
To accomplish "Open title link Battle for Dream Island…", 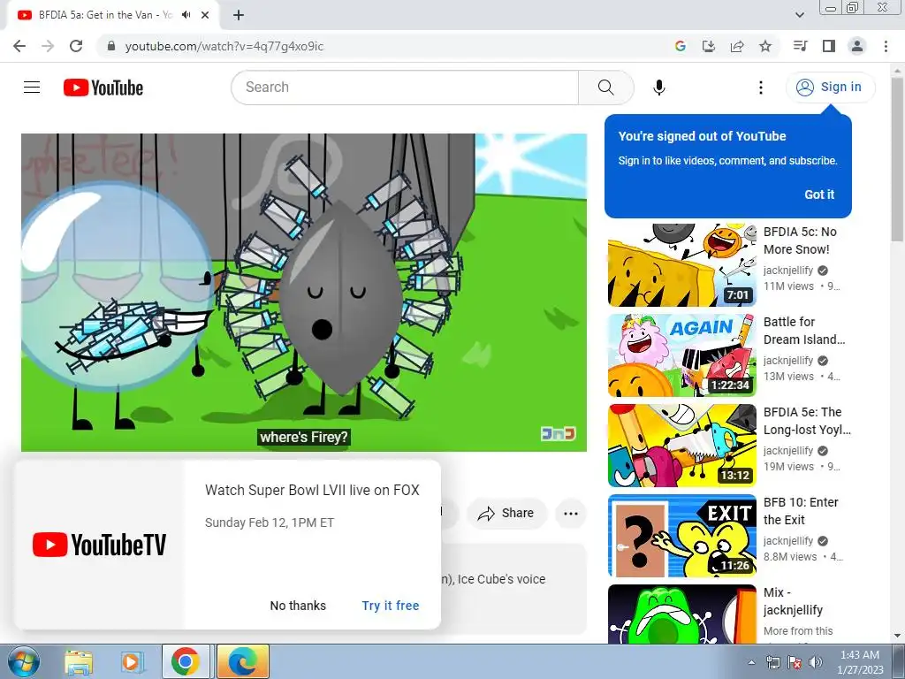I will click(804, 331).
